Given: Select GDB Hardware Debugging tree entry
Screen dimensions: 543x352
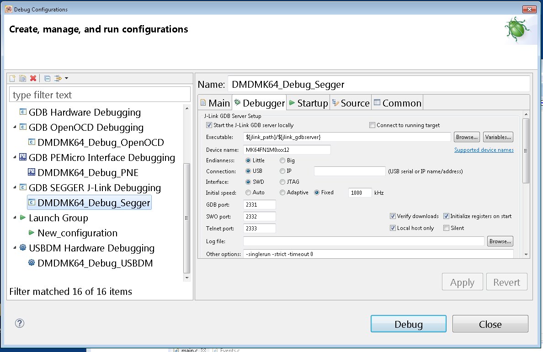Looking at the screenshot, I should pos(85,112).
